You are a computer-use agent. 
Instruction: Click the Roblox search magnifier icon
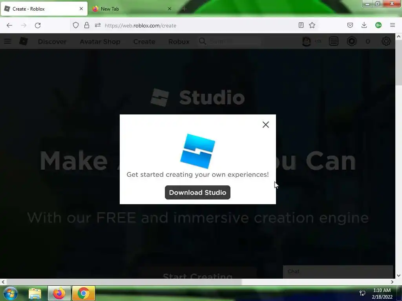[x=202, y=41]
